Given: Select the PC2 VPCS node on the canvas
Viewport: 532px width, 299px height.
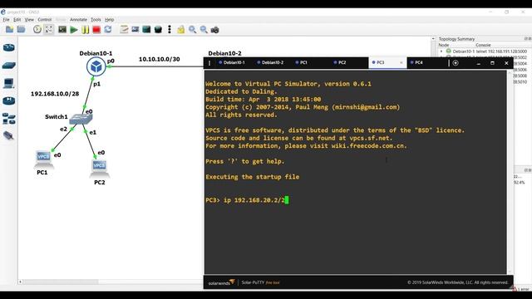Looking at the screenshot, I should click(100, 169).
